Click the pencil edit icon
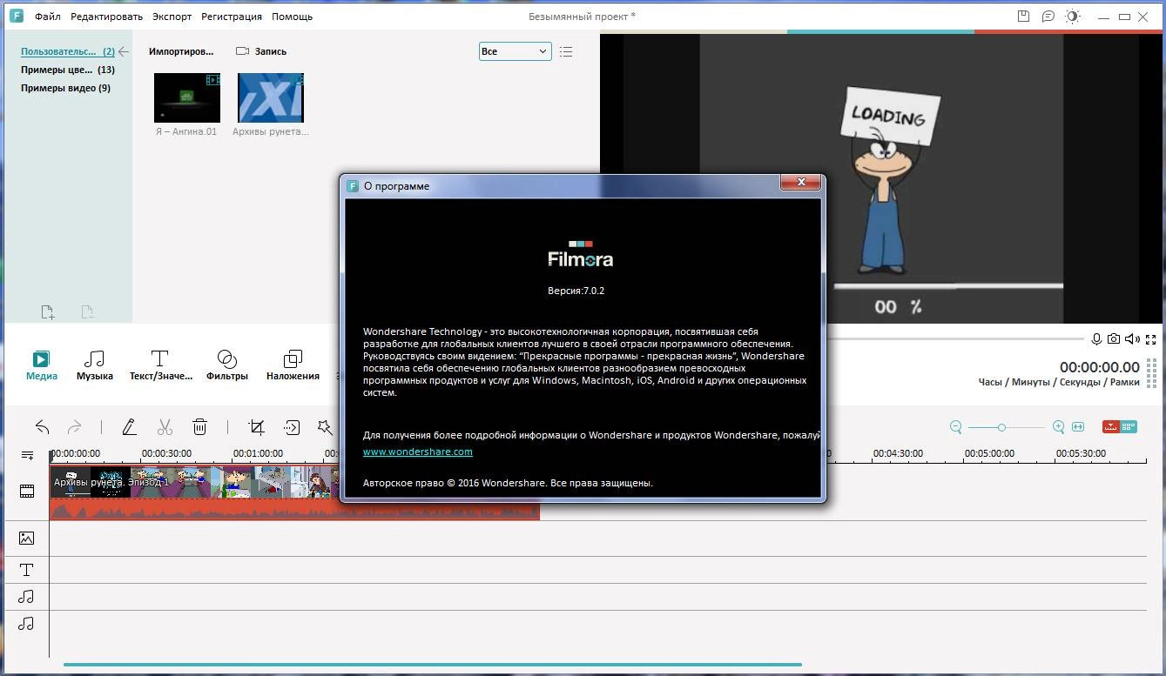This screenshot has width=1166, height=676. [129, 427]
